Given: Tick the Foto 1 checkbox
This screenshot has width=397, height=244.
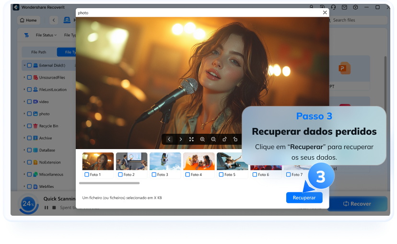Looking at the screenshot, I should 87,175.
